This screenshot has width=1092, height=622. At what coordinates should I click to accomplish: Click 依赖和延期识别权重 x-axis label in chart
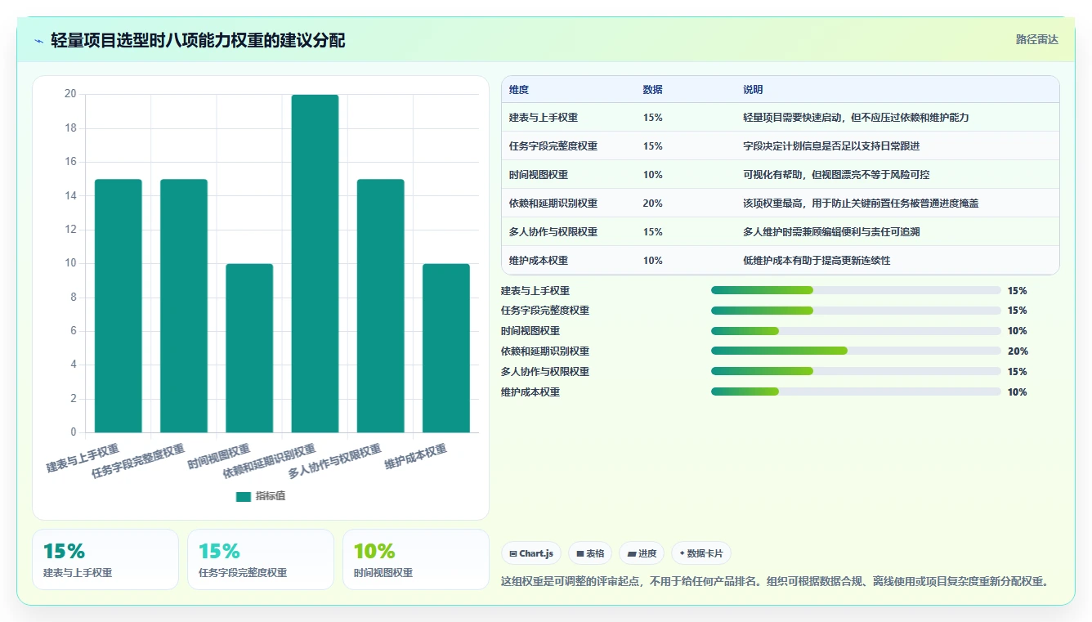tap(270, 461)
